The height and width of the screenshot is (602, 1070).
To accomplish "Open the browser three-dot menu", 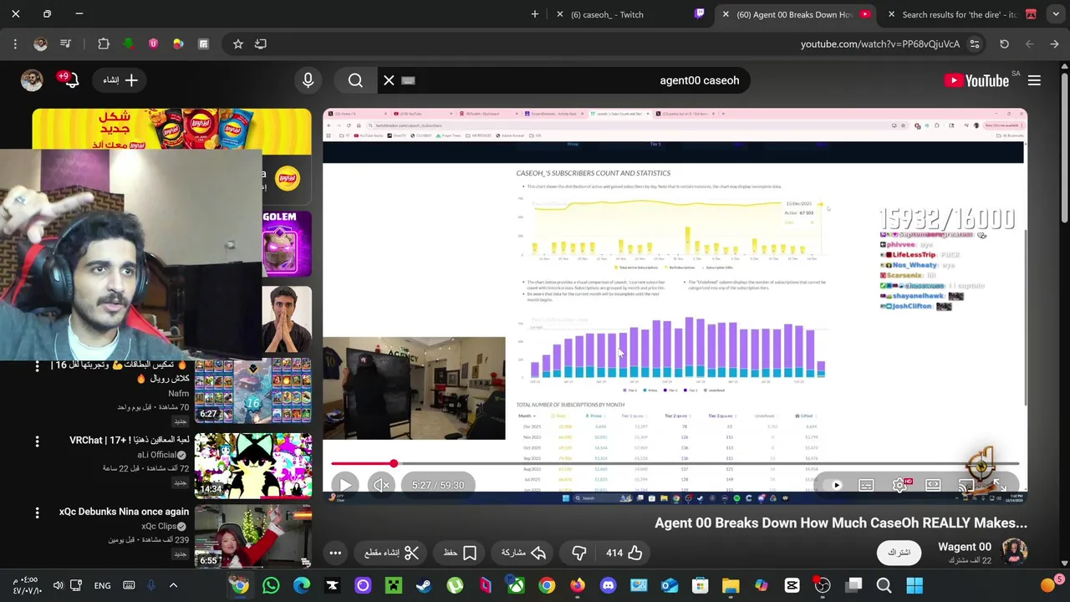I will coord(15,43).
